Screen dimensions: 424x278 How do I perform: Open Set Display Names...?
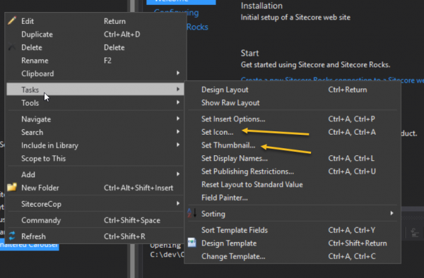coord(293,158)
